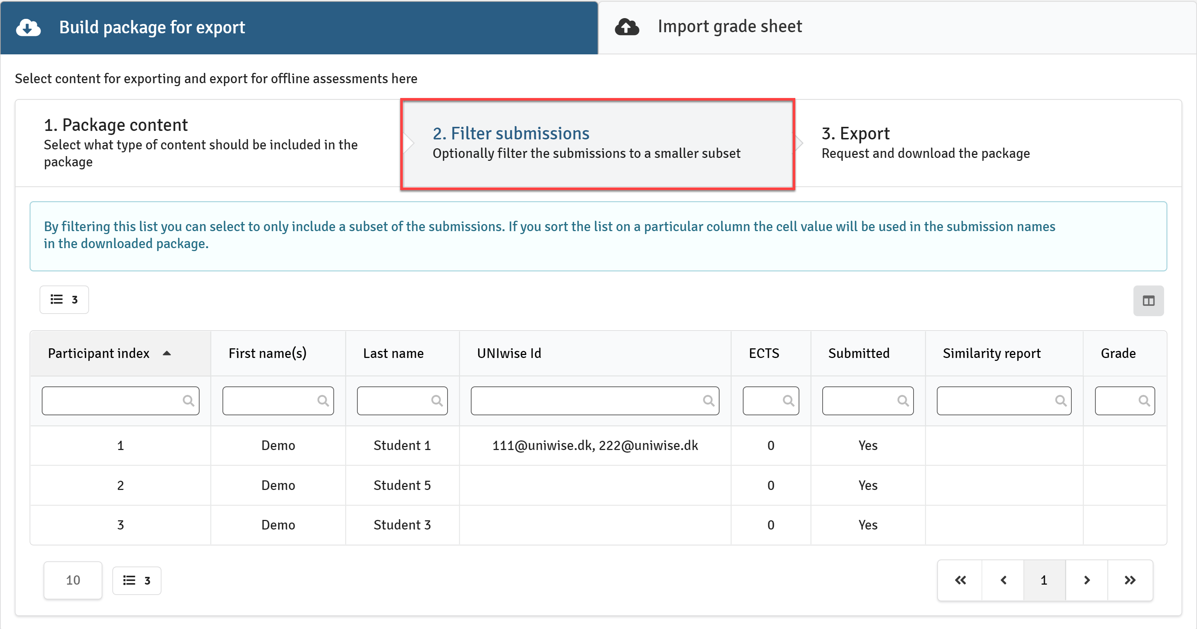Sort by UNIwise Id column header
This screenshot has height=629, width=1197.
click(x=595, y=353)
